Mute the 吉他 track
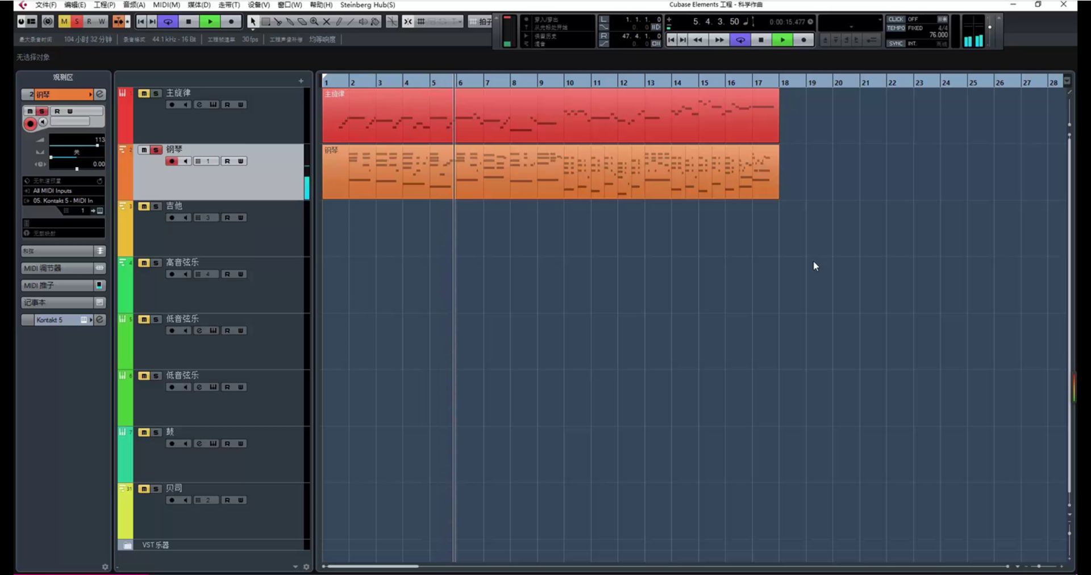The height and width of the screenshot is (575, 1091). [144, 207]
